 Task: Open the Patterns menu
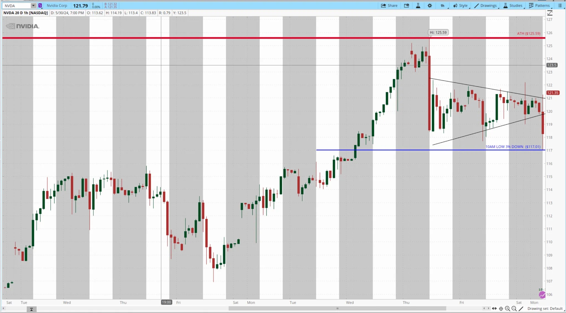(539, 6)
